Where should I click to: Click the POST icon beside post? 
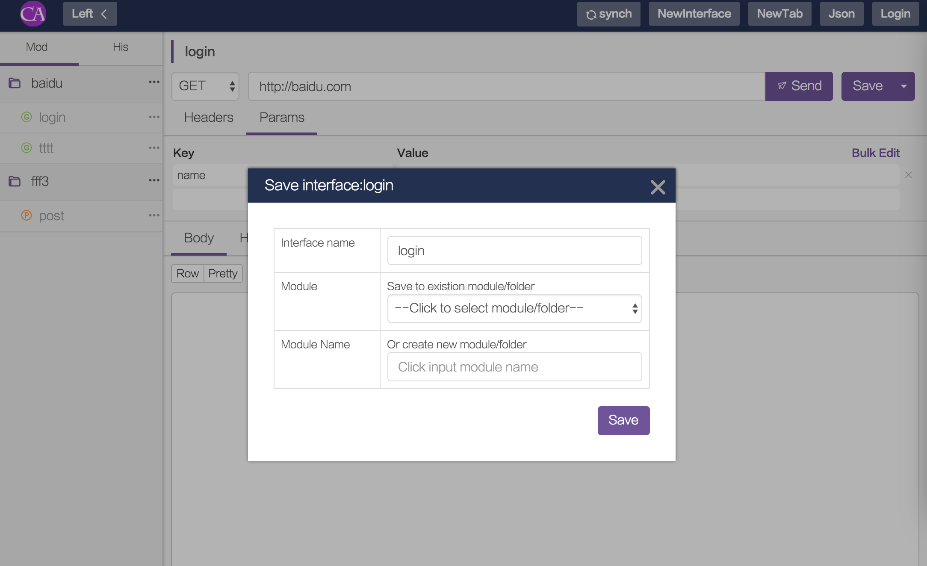[27, 215]
